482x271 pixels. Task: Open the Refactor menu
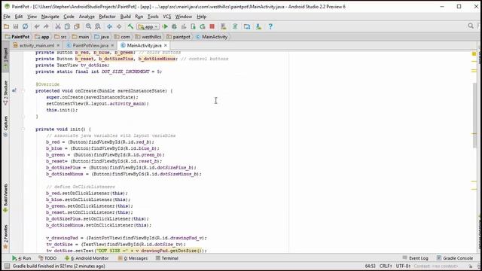107,17
